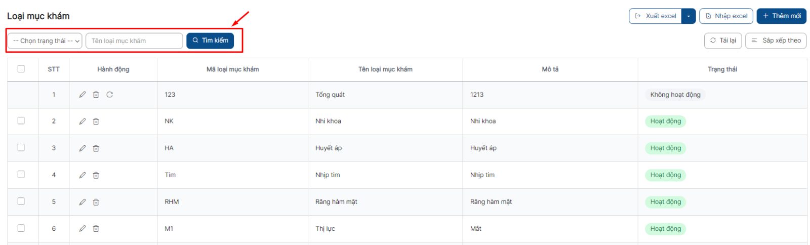The width and height of the screenshot is (810, 245).
Task: Delete the Nhi khoa row via trash icon
Action: click(x=96, y=121)
